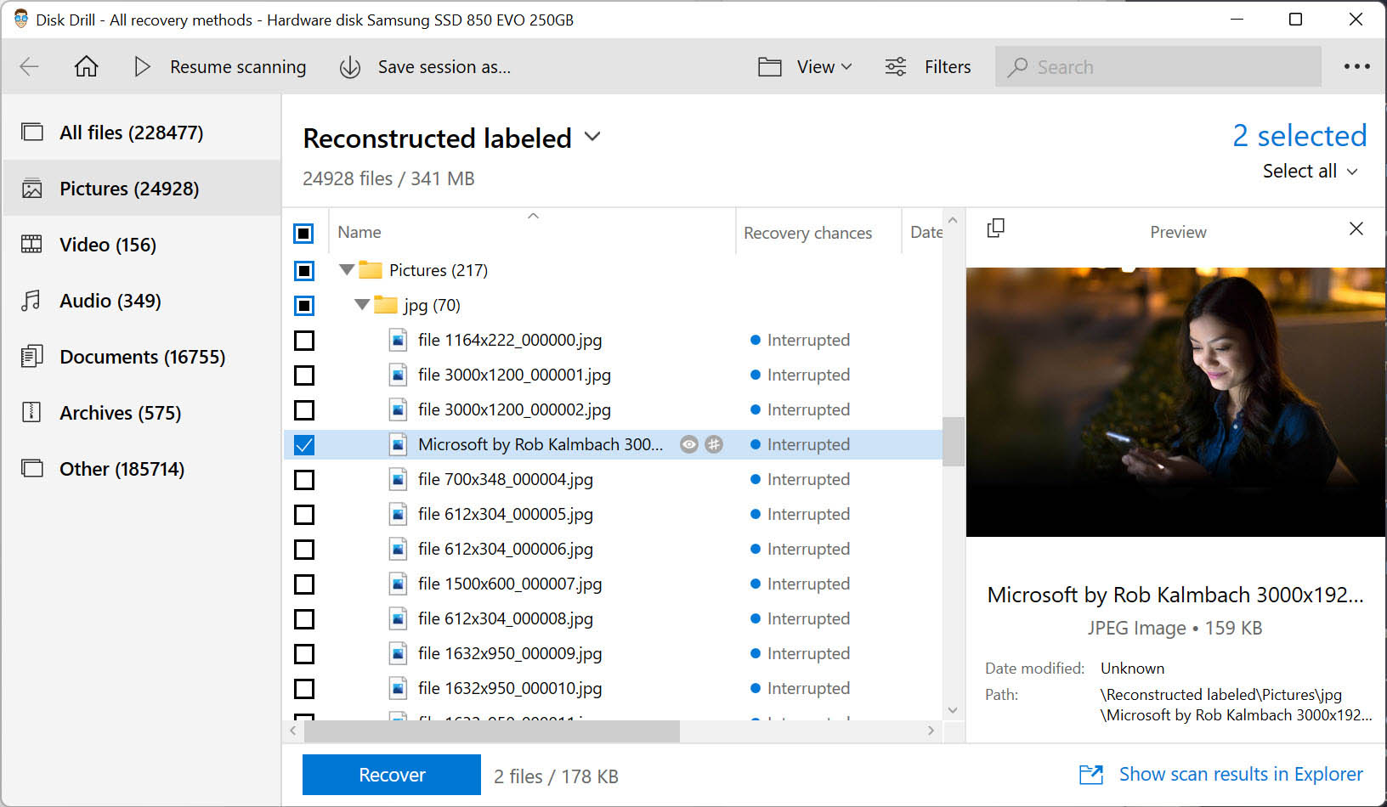The height and width of the screenshot is (807, 1387).
Task: Select Other (185714) category
Action: point(141,469)
